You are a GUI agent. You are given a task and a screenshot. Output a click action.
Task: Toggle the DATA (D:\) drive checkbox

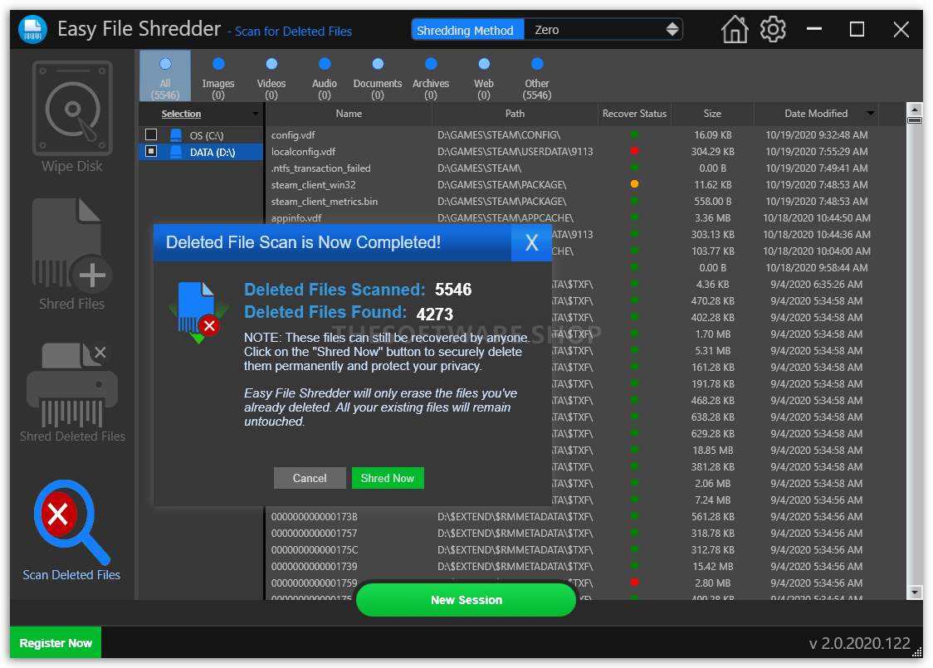click(151, 152)
